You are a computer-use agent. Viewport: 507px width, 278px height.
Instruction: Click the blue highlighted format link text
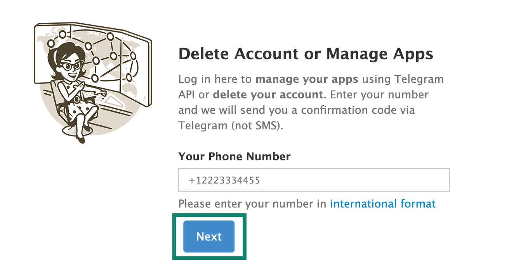coord(382,204)
